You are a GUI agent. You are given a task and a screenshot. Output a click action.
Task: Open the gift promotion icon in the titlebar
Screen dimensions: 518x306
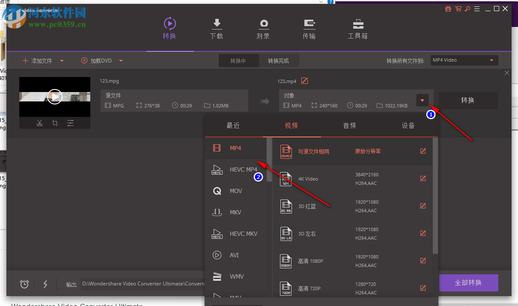click(x=448, y=9)
